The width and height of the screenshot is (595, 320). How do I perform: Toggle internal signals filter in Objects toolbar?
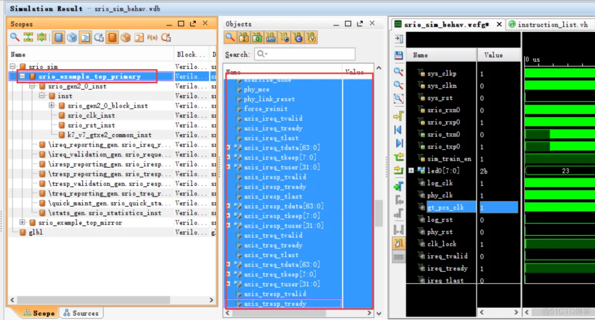pyautogui.click(x=284, y=37)
